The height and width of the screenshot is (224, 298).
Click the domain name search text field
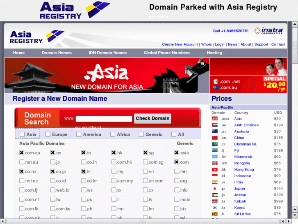tap(104, 119)
